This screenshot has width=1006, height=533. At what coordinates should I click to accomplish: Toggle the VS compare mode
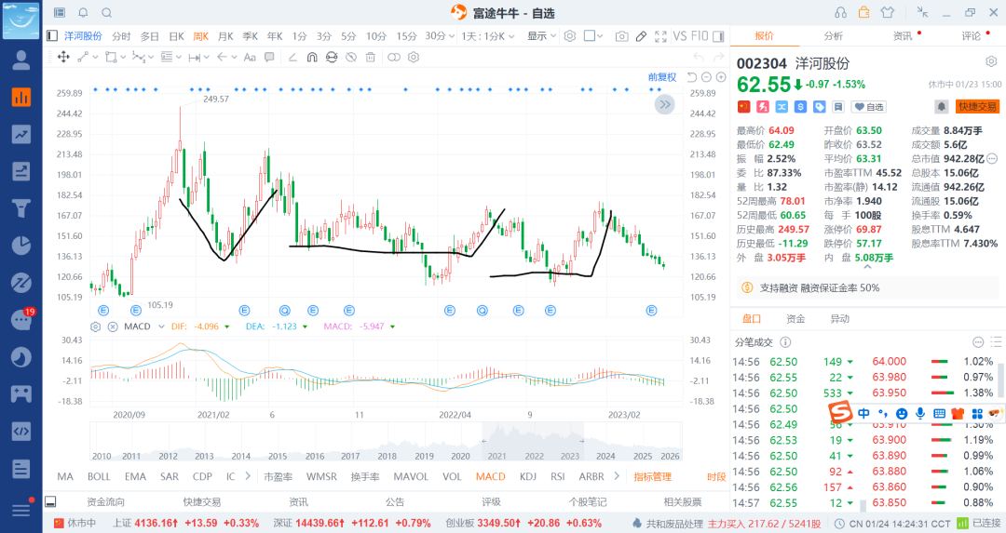680,36
